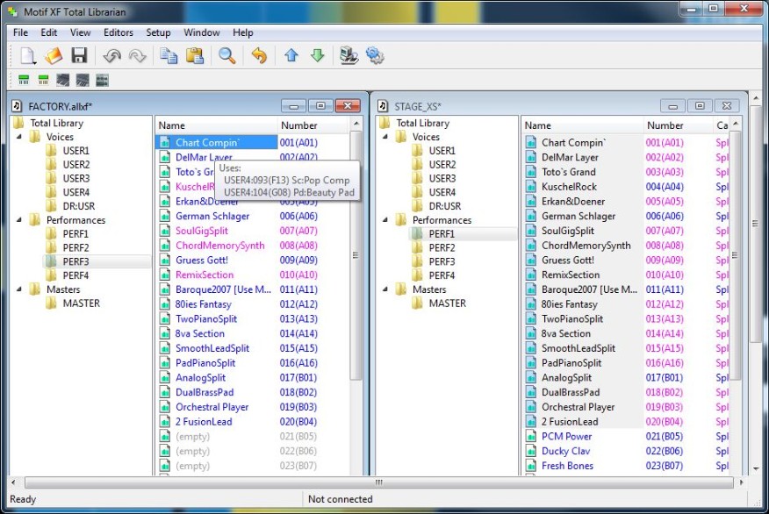
Task: Click the horizontal scrollbar at window bottom
Action: [378, 482]
